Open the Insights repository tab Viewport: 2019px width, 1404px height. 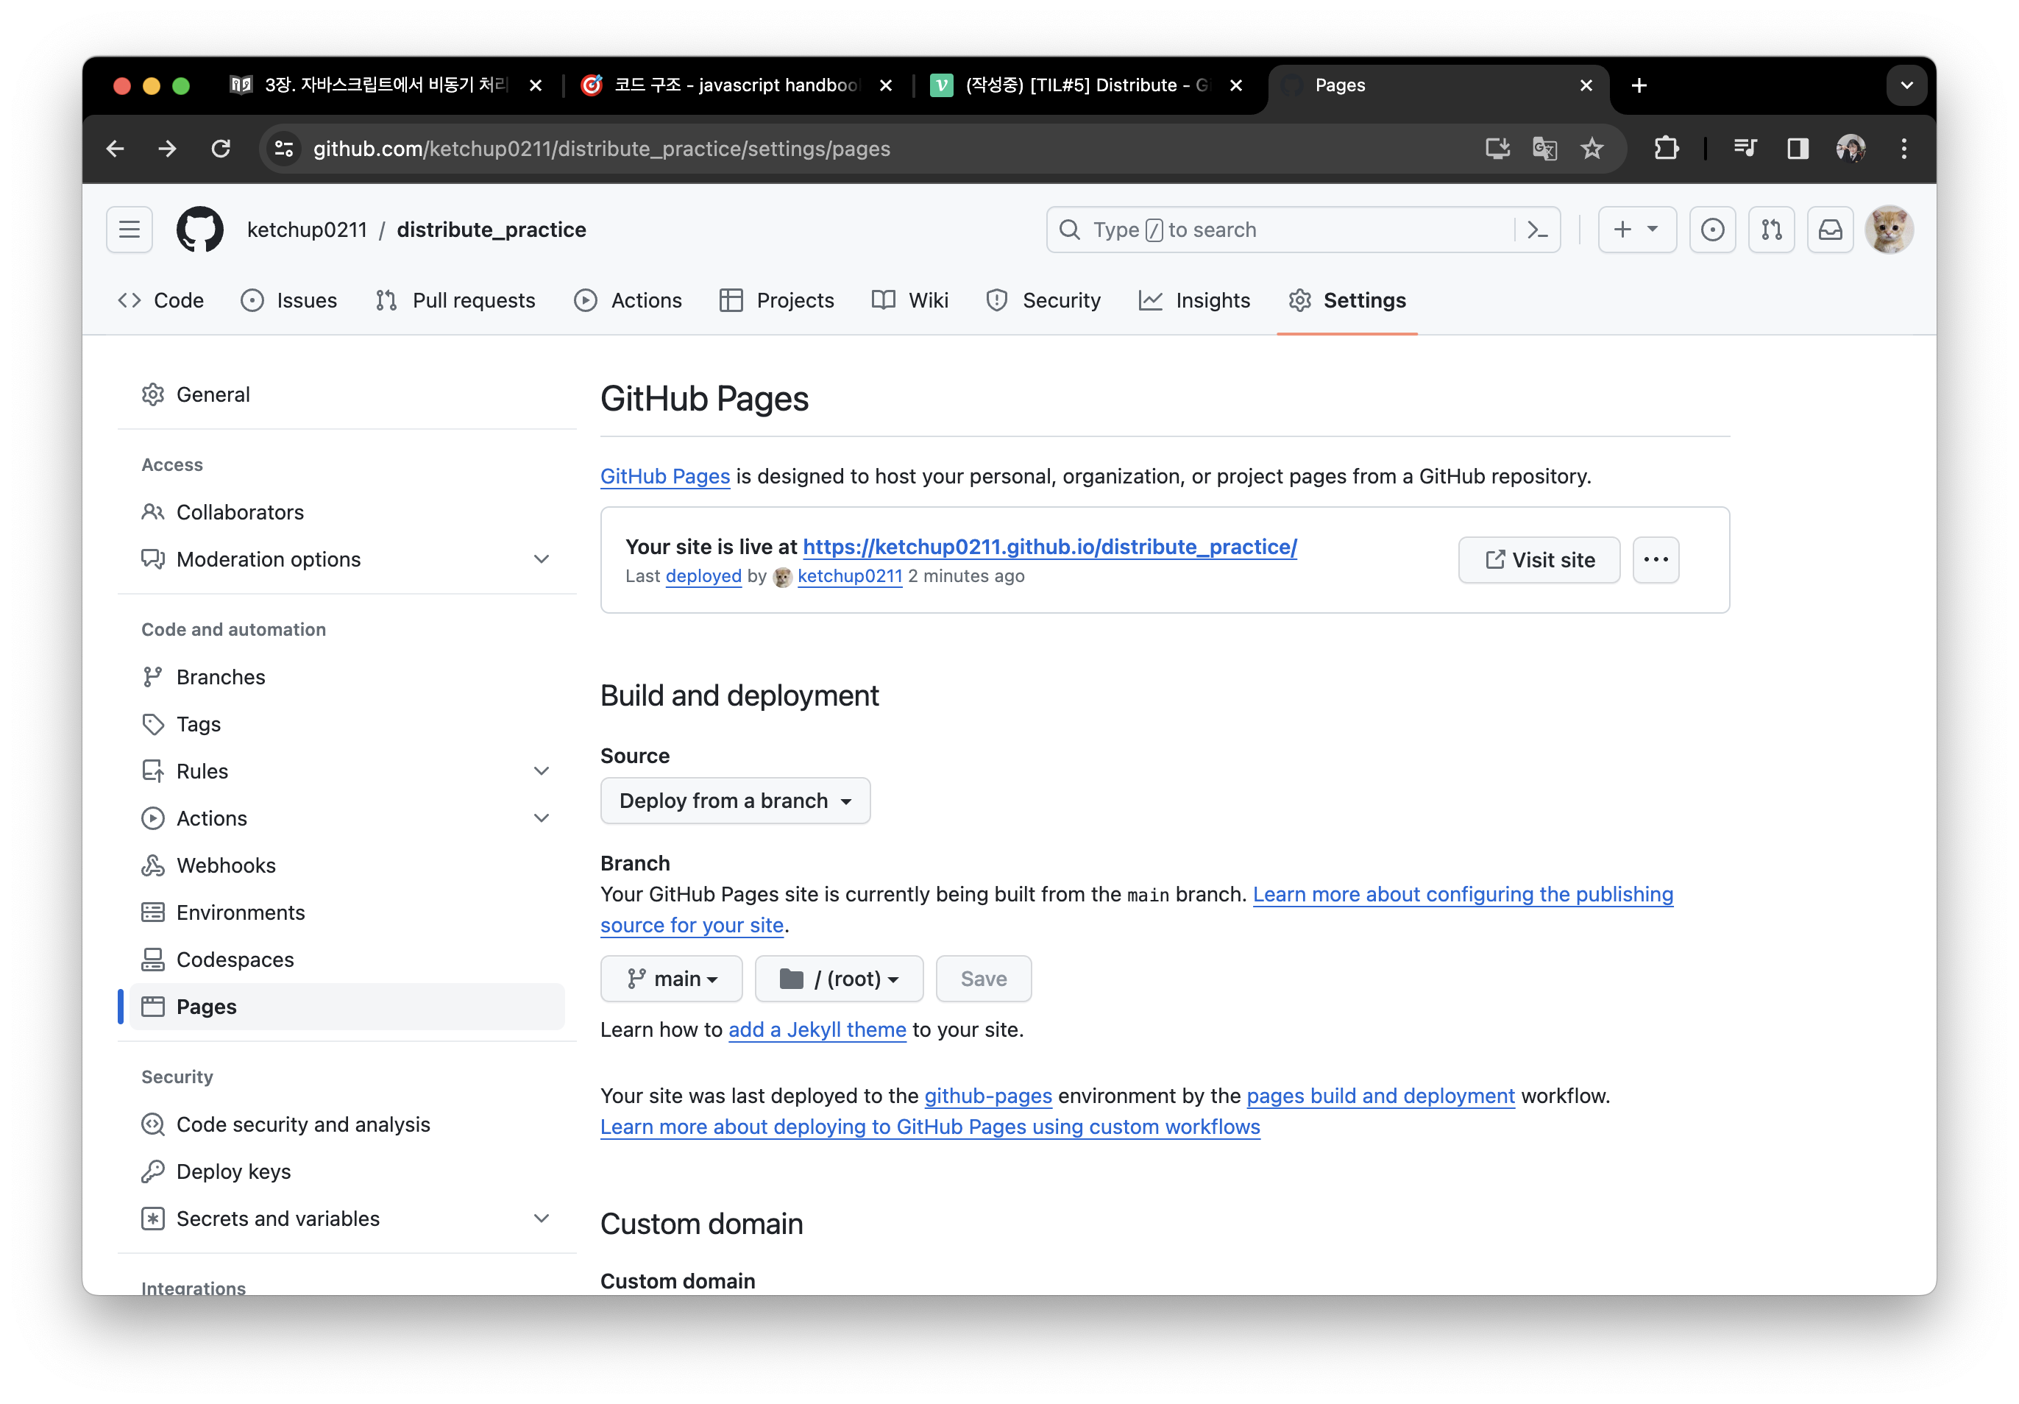[1194, 300]
